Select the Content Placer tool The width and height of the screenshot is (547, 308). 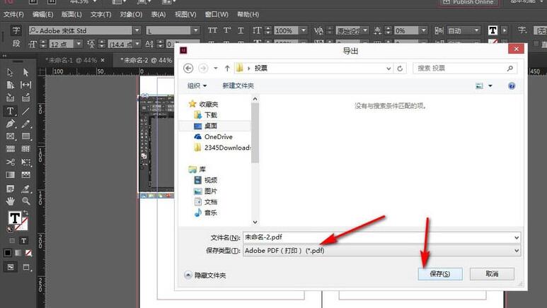pyautogui.click(x=25, y=97)
